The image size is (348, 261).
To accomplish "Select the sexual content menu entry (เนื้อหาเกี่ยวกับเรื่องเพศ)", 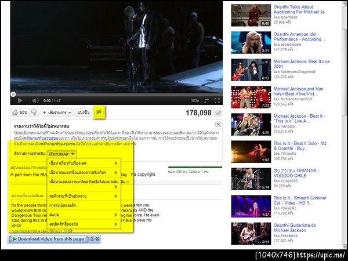I will point(84,163).
